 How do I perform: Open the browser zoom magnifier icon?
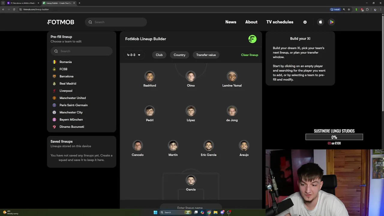344,9
